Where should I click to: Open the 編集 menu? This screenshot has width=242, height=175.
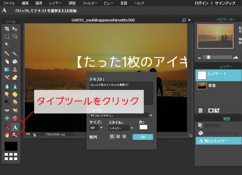pos(25,3)
